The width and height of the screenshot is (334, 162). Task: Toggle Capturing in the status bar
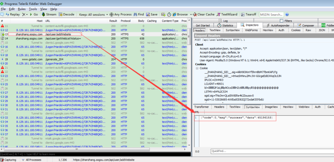pyautogui.click(x=8, y=160)
